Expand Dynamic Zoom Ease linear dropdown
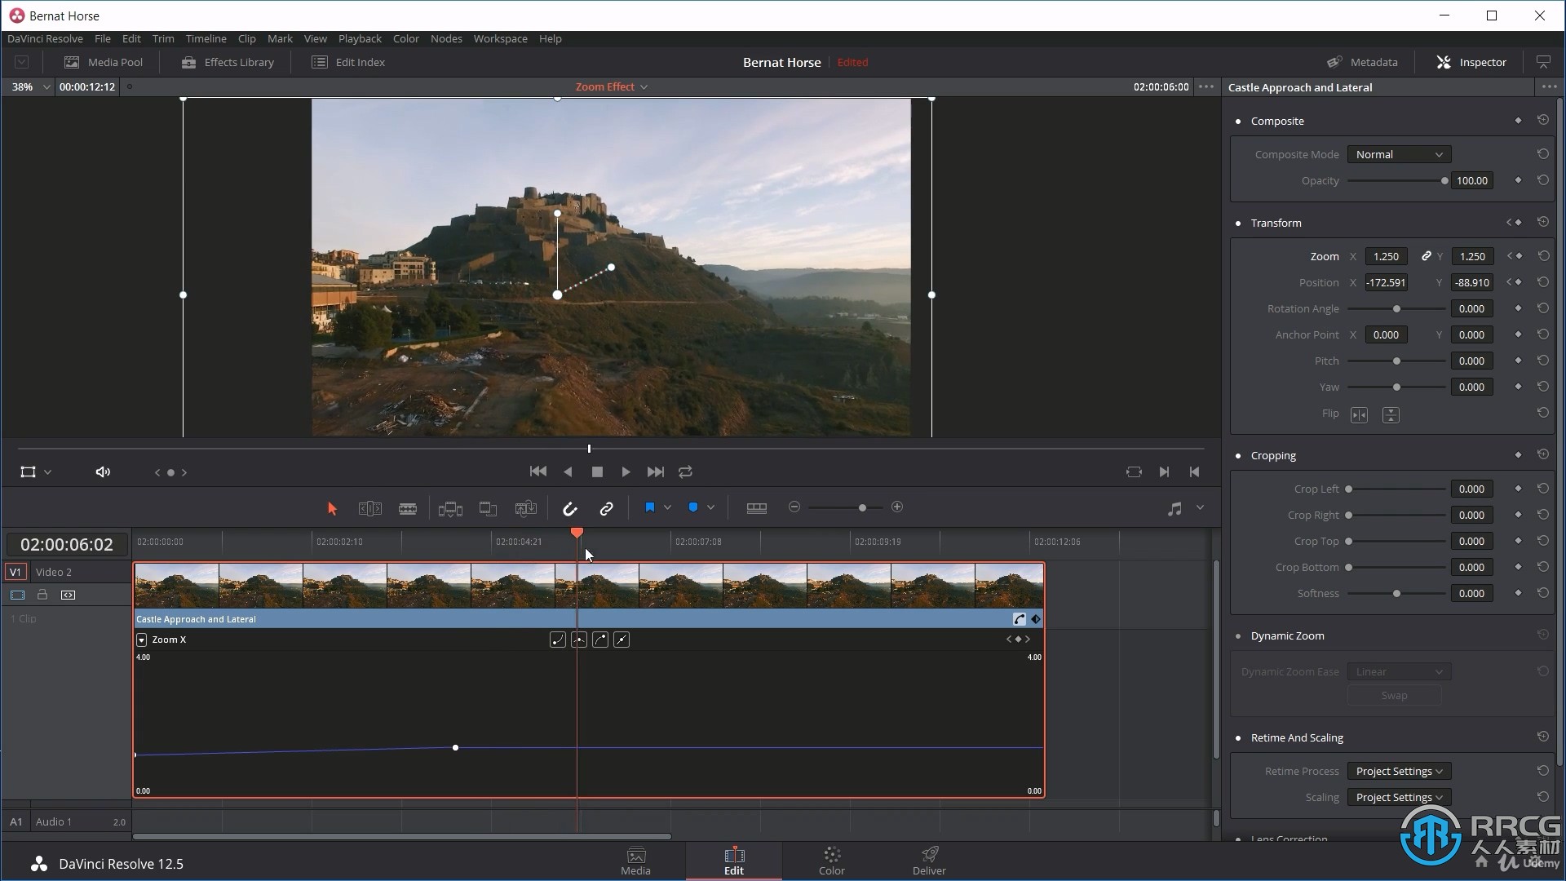This screenshot has width=1566, height=881. point(1397,671)
